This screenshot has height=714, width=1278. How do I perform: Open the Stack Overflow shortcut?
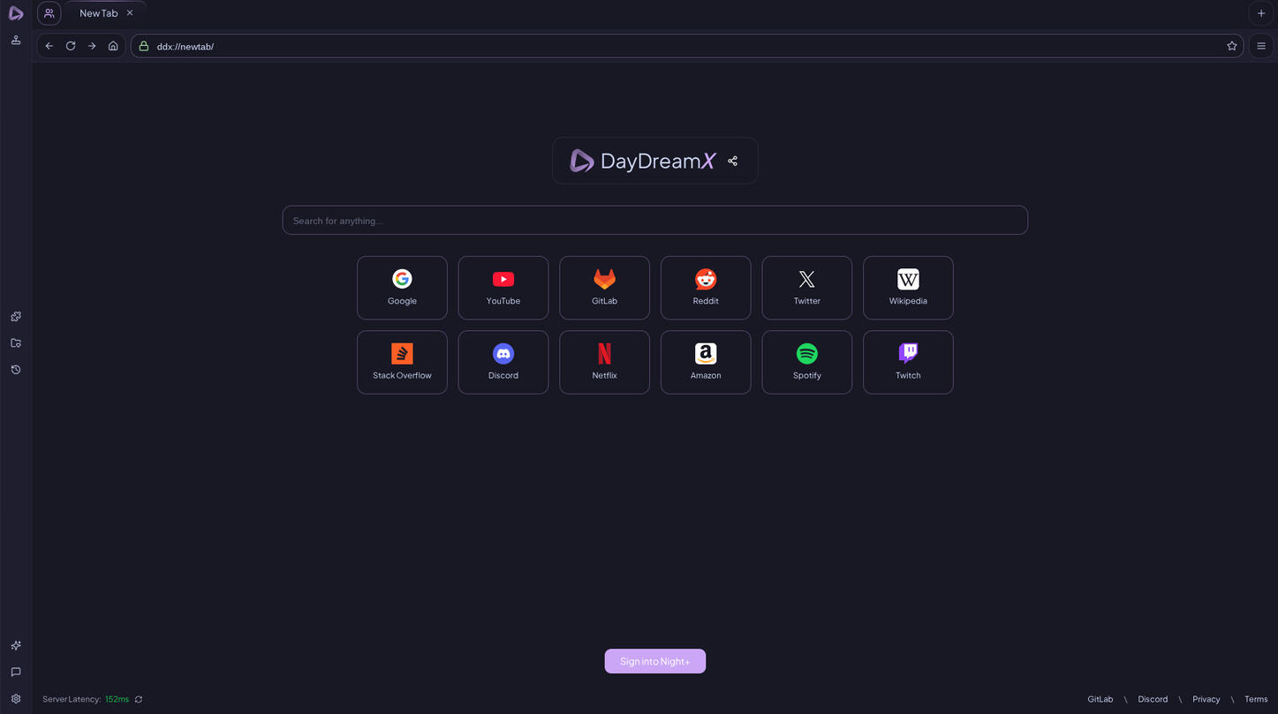(402, 362)
